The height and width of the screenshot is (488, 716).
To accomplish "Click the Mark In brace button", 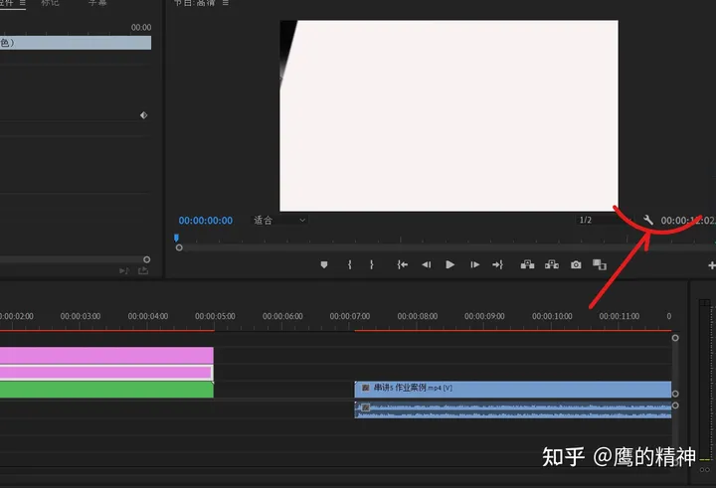I will (x=350, y=264).
